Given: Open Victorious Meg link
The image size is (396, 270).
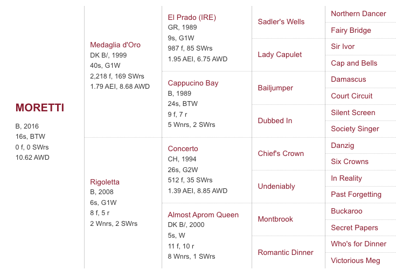Looking at the screenshot, I should pyautogui.click(x=355, y=260).
